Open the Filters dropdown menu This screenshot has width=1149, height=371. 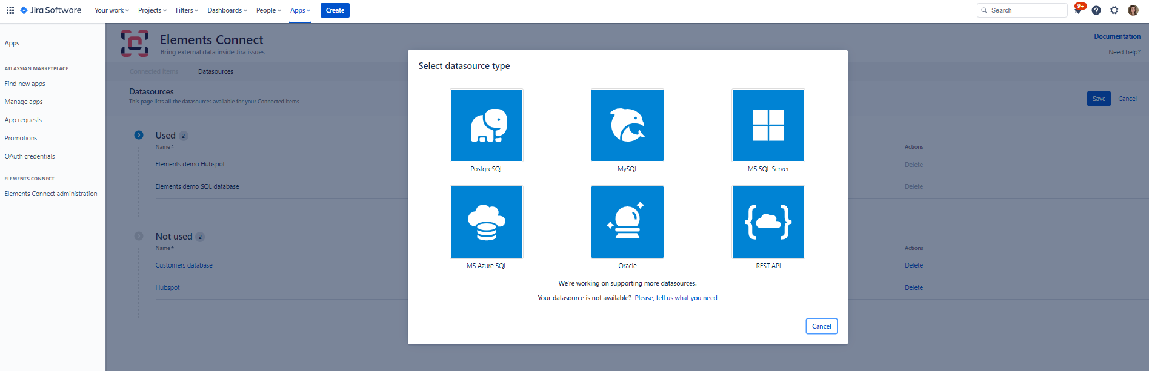[187, 10]
